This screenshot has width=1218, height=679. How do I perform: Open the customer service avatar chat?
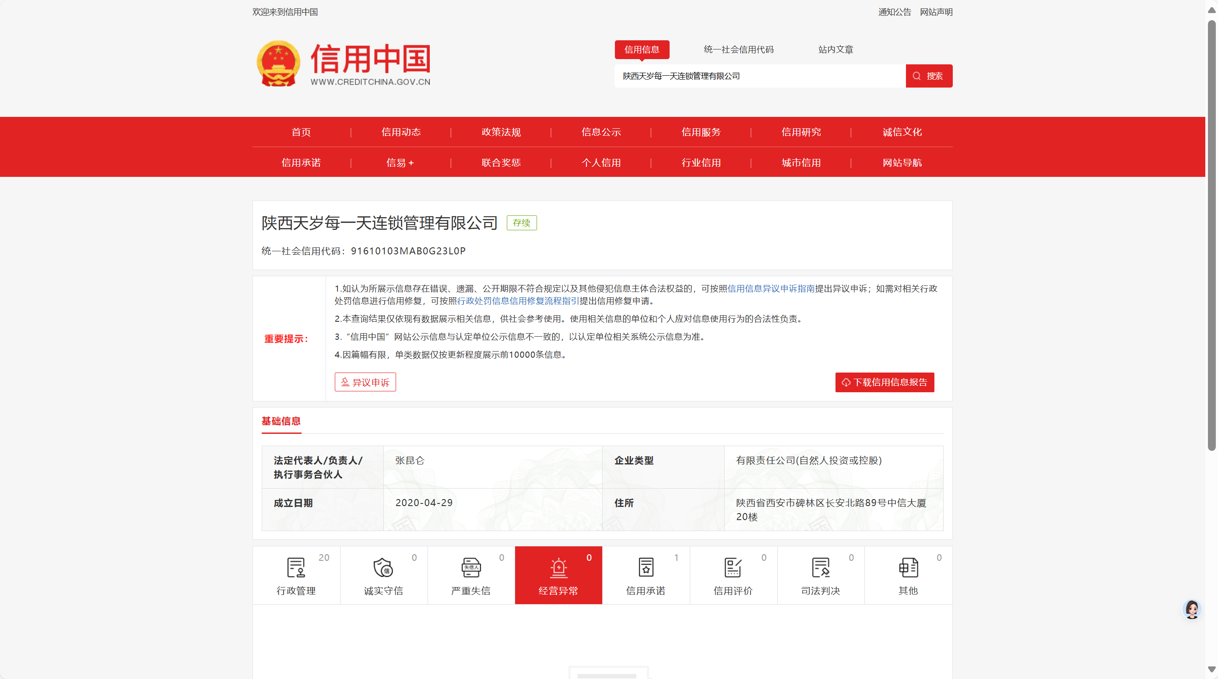pos(1191,609)
